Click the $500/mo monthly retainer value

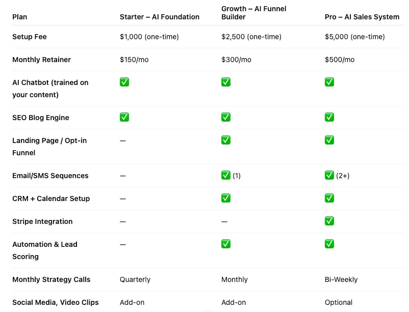340,60
